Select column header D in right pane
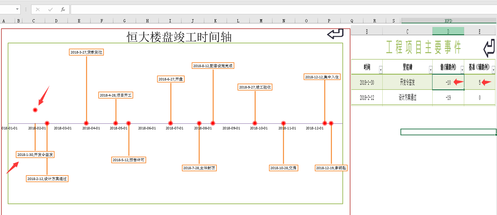The width and height of the screenshot is (497, 215). (448, 31)
